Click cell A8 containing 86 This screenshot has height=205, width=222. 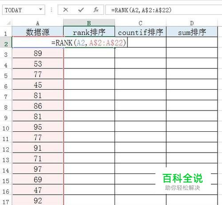pos(38,106)
